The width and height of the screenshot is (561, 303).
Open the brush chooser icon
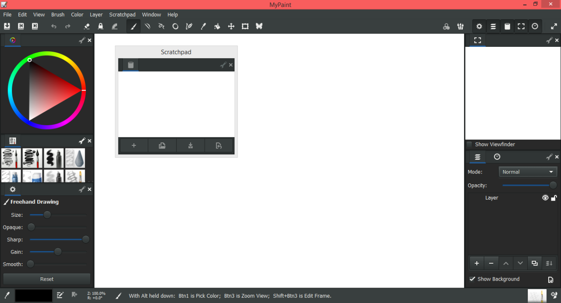(460, 26)
